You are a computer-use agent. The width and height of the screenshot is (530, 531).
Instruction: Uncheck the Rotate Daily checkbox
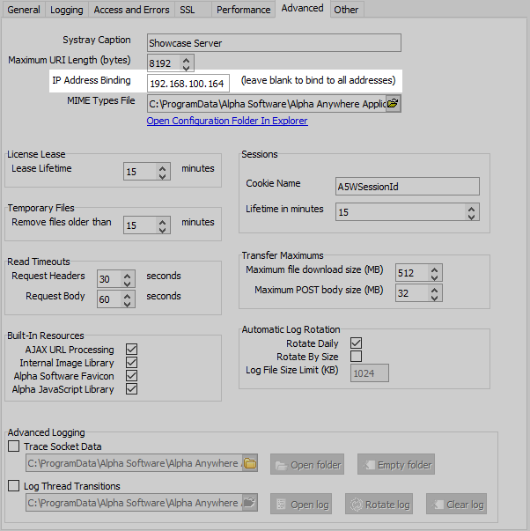pyautogui.click(x=356, y=343)
